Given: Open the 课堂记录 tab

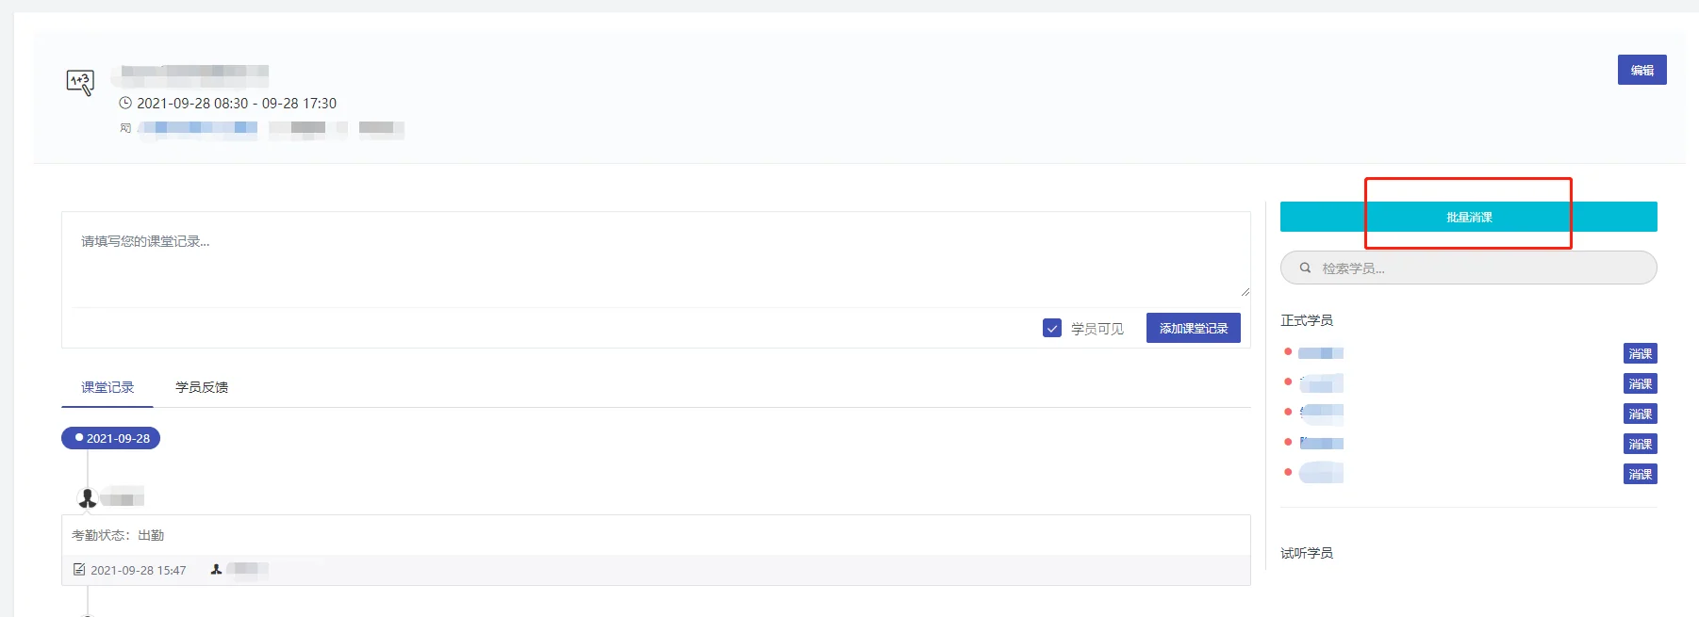Looking at the screenshot, I should [x=107, y=387].
